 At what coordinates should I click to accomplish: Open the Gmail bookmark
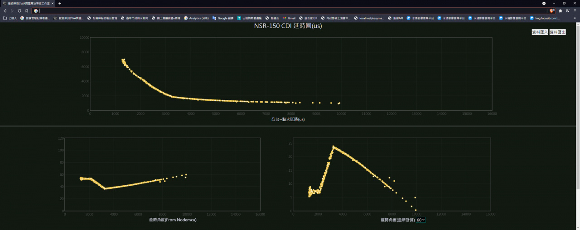(289, 18)
